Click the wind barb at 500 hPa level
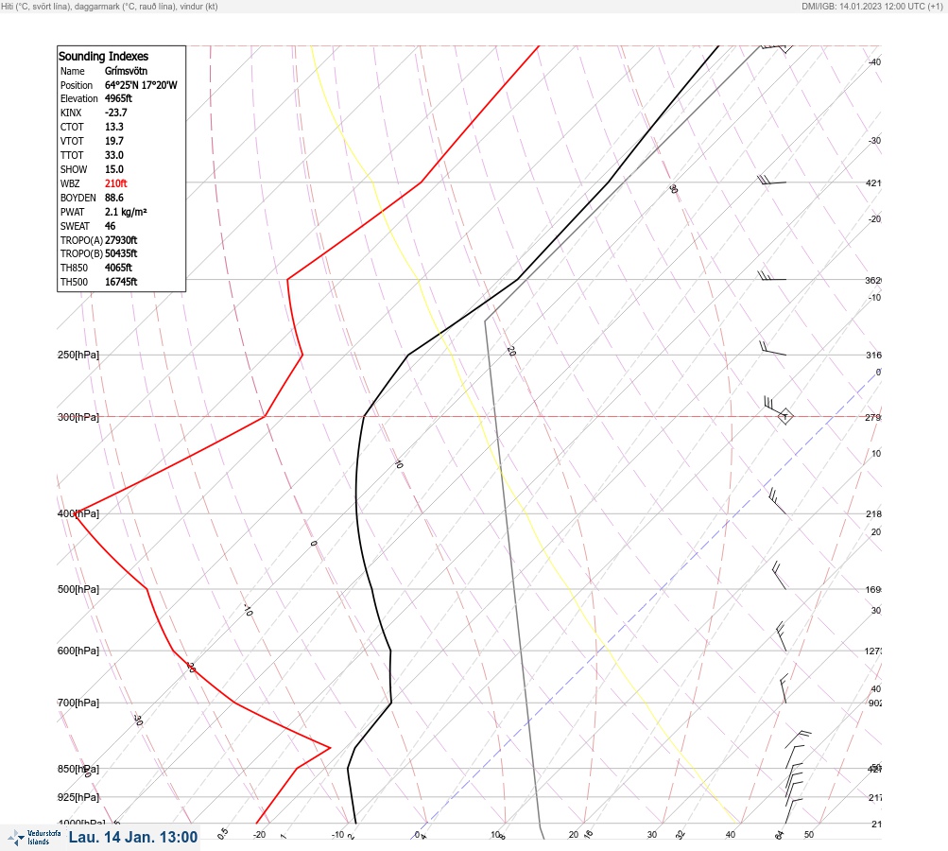Viewport: 948px width, 851px height. [780, 575]
